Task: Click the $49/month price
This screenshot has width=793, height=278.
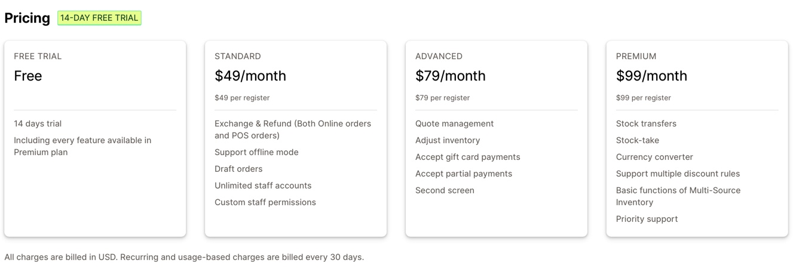Action: (x=250, y=76)
